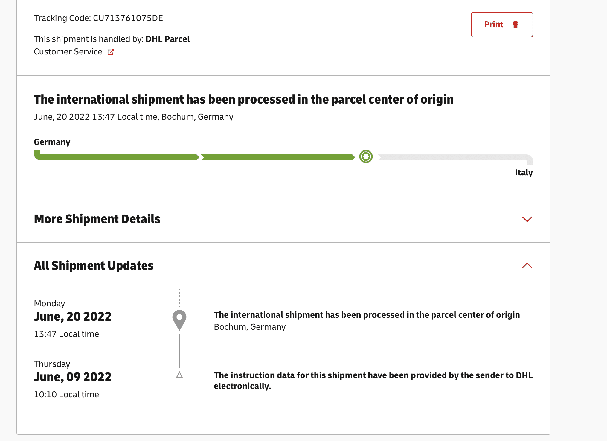Click the gray map pin timeline icon

pos(179,320)
